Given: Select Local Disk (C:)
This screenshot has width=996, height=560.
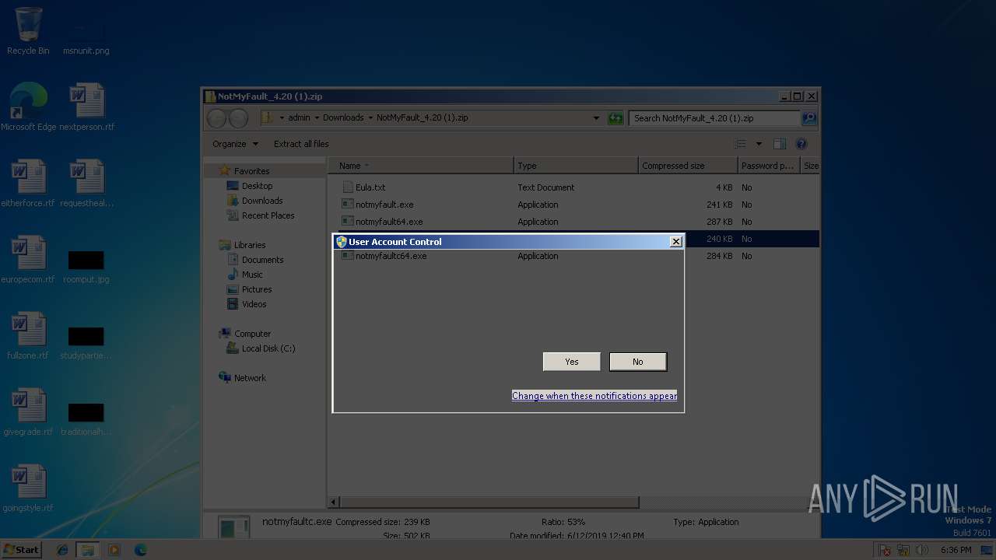Looking at the screenshot, I should pyautogui.click(x=268, y=348).
